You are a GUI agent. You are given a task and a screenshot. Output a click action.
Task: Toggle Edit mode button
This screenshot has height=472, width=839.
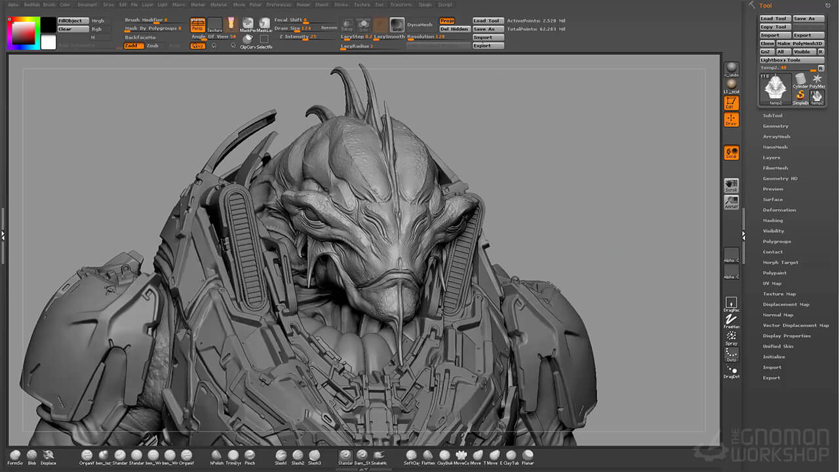point(731,103)
